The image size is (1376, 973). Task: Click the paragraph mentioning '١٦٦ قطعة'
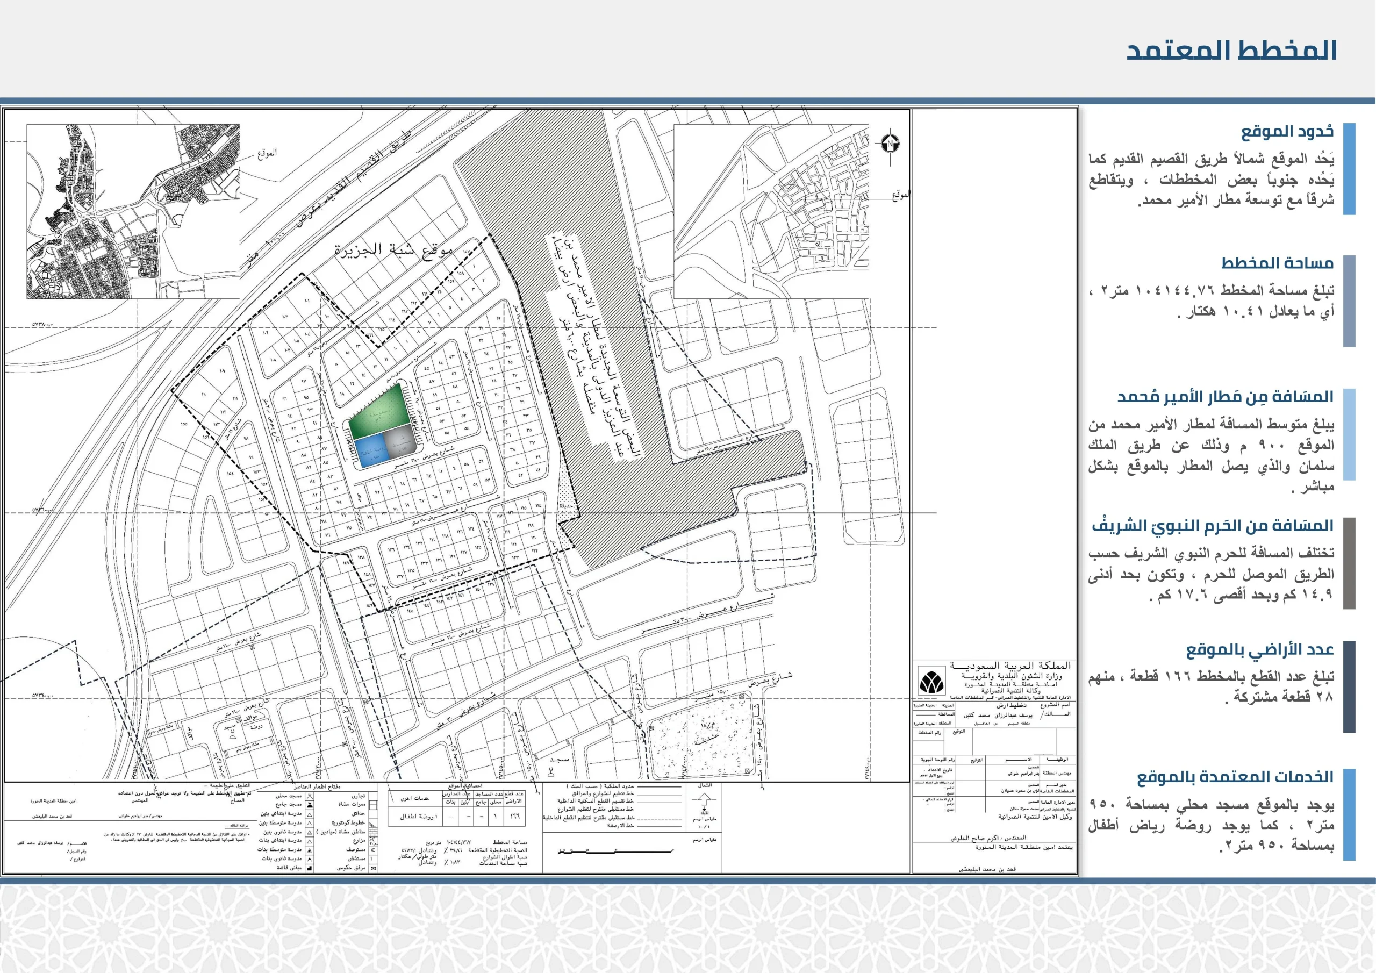point(1212,686)
